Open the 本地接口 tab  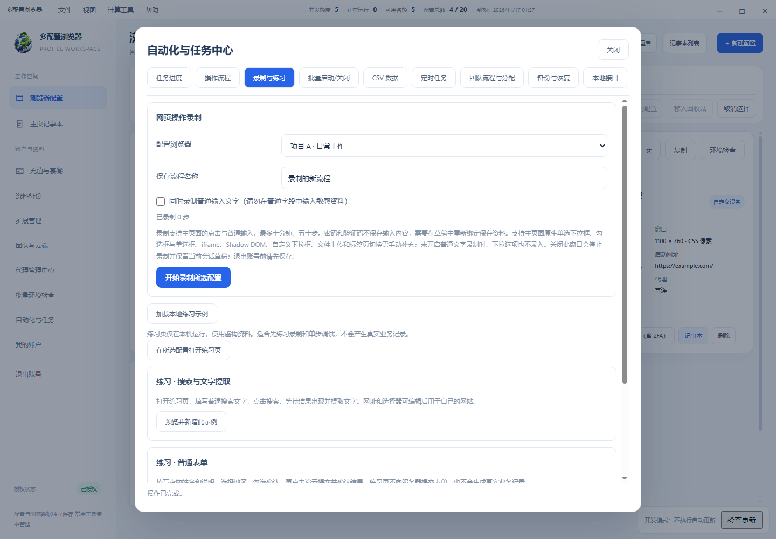(x=605, y=78)
